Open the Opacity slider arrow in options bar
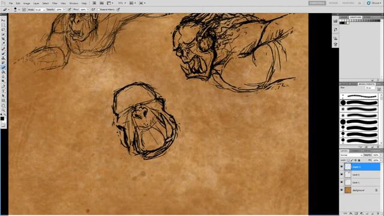The image size is (384, 216). click(x=64, y=10)
